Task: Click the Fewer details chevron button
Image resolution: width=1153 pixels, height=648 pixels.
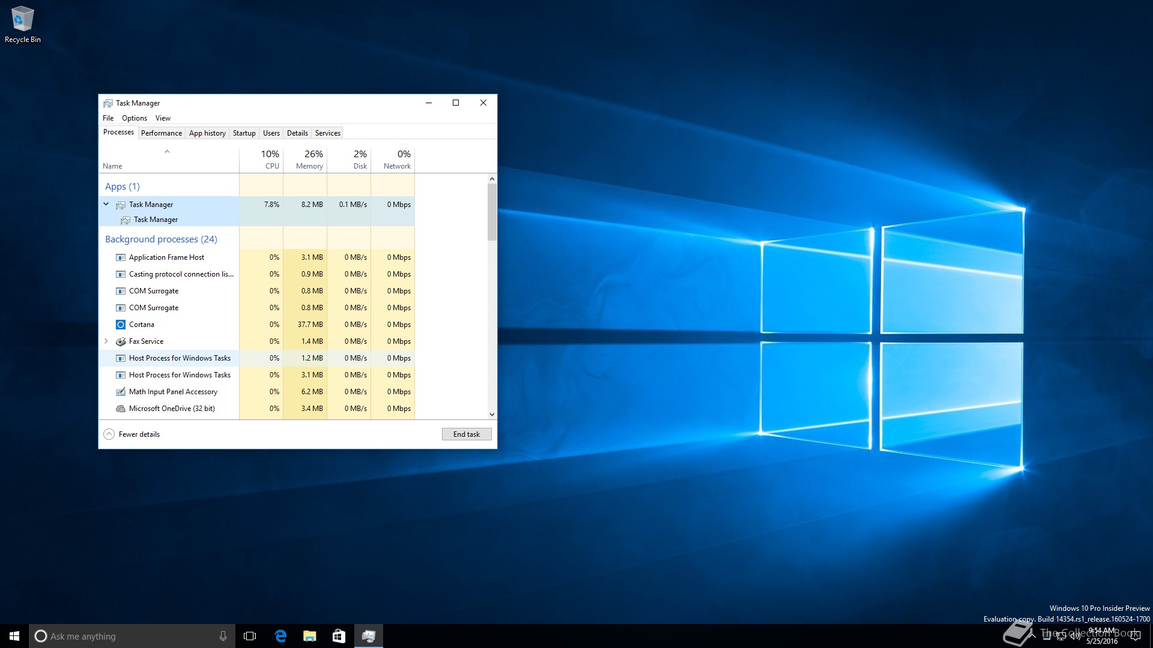Action: [109, 434]
